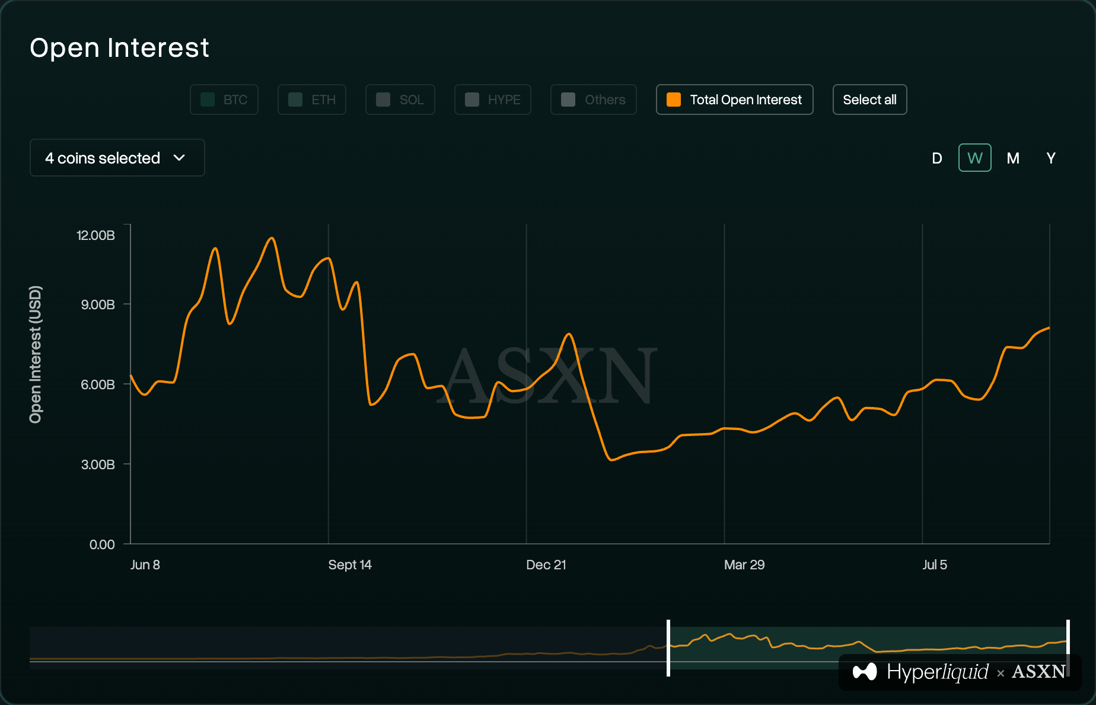The image size is (1096, 705).
Task: Click the Mar 29 axis label
Action: coord(744,565)
